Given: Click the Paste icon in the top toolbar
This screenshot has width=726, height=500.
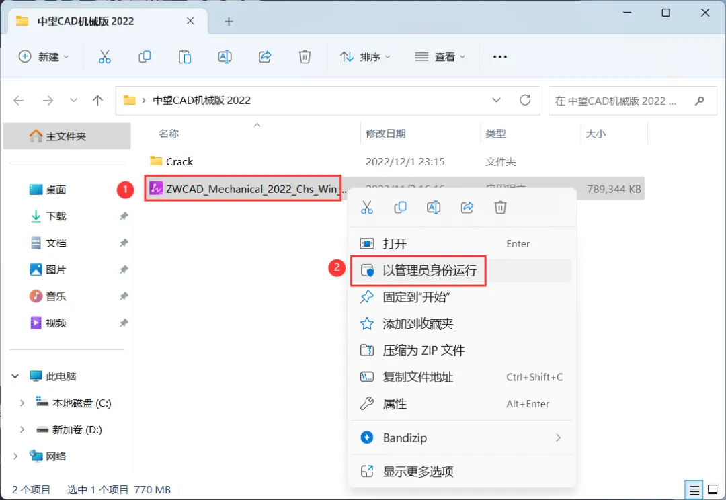Looking at the screenshot, I should (185, 57).
